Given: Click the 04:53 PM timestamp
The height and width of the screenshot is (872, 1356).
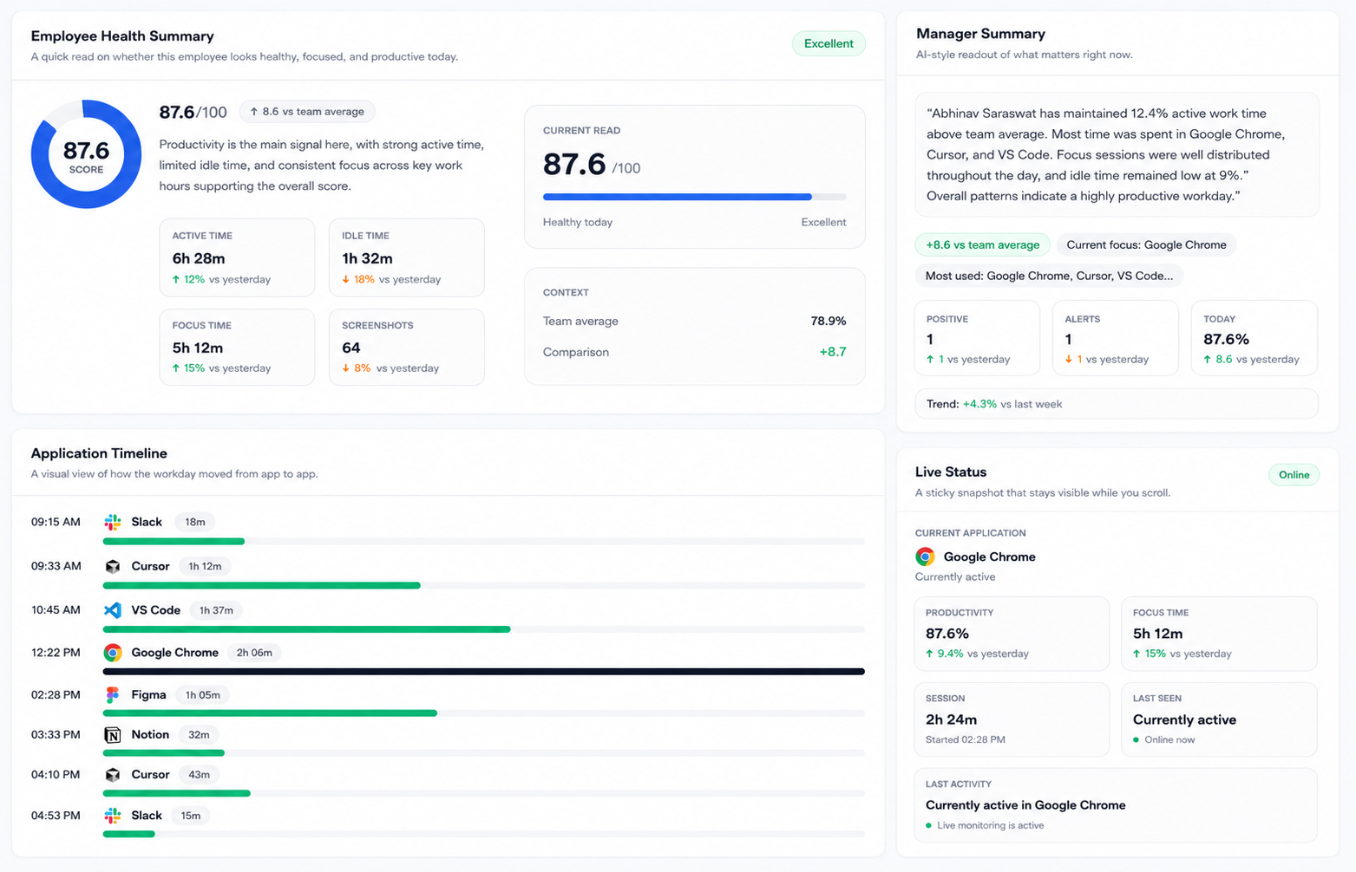Looking at the screenshot, I should [56, 816].
